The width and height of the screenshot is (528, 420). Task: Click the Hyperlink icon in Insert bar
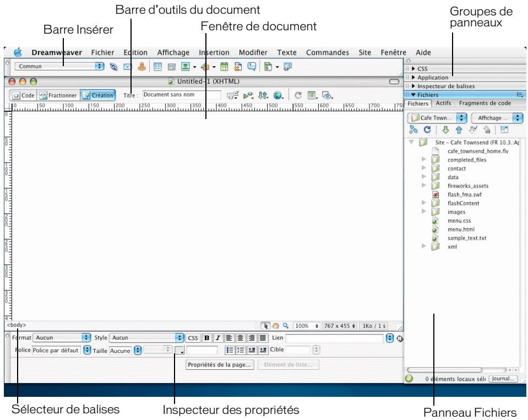[x=113, y=67]
